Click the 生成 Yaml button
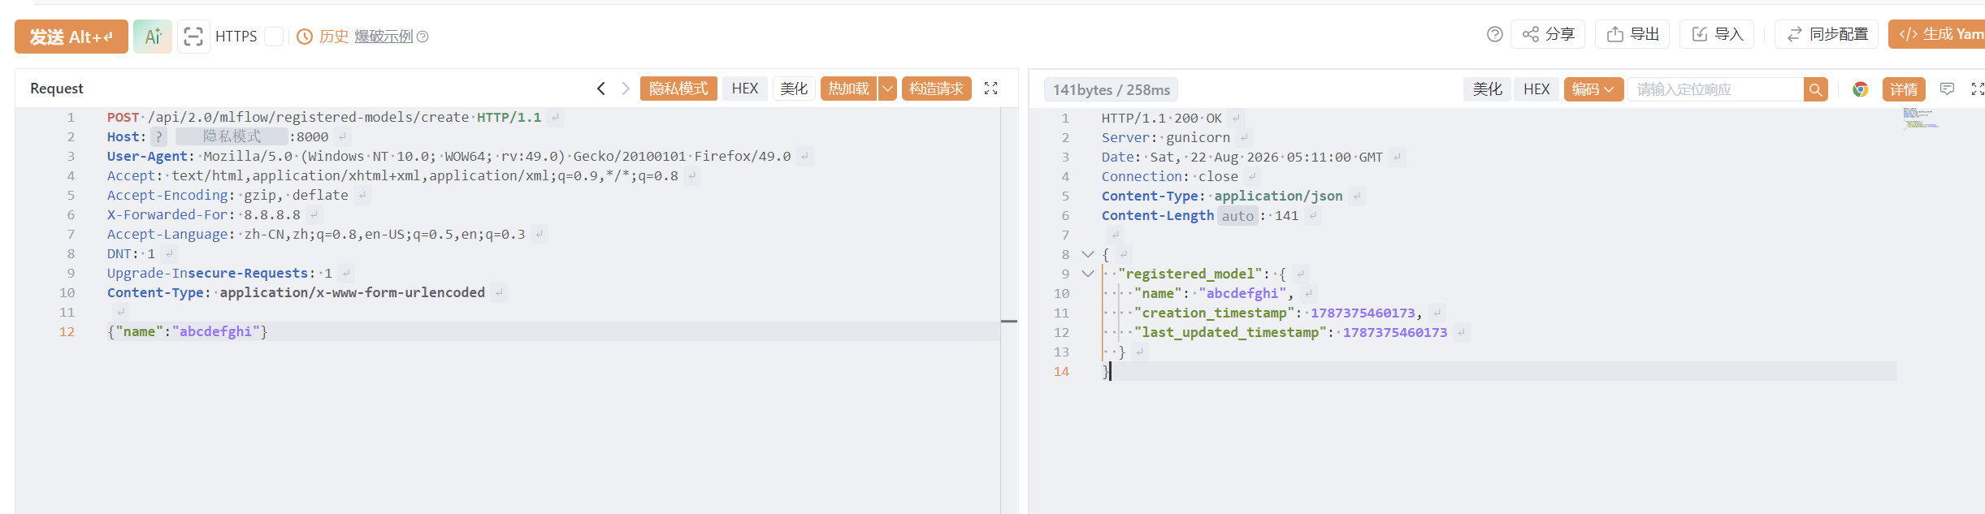1985x514 pixels. click(1938, 34)
